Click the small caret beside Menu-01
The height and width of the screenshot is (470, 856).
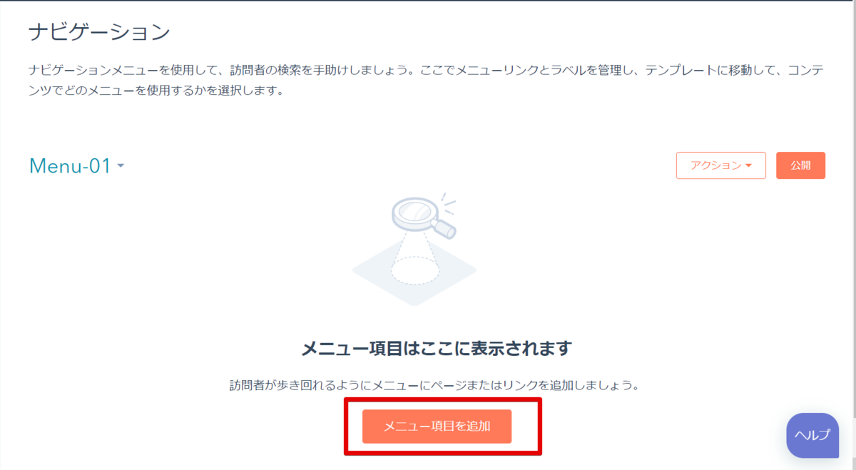tap(121, 166)
